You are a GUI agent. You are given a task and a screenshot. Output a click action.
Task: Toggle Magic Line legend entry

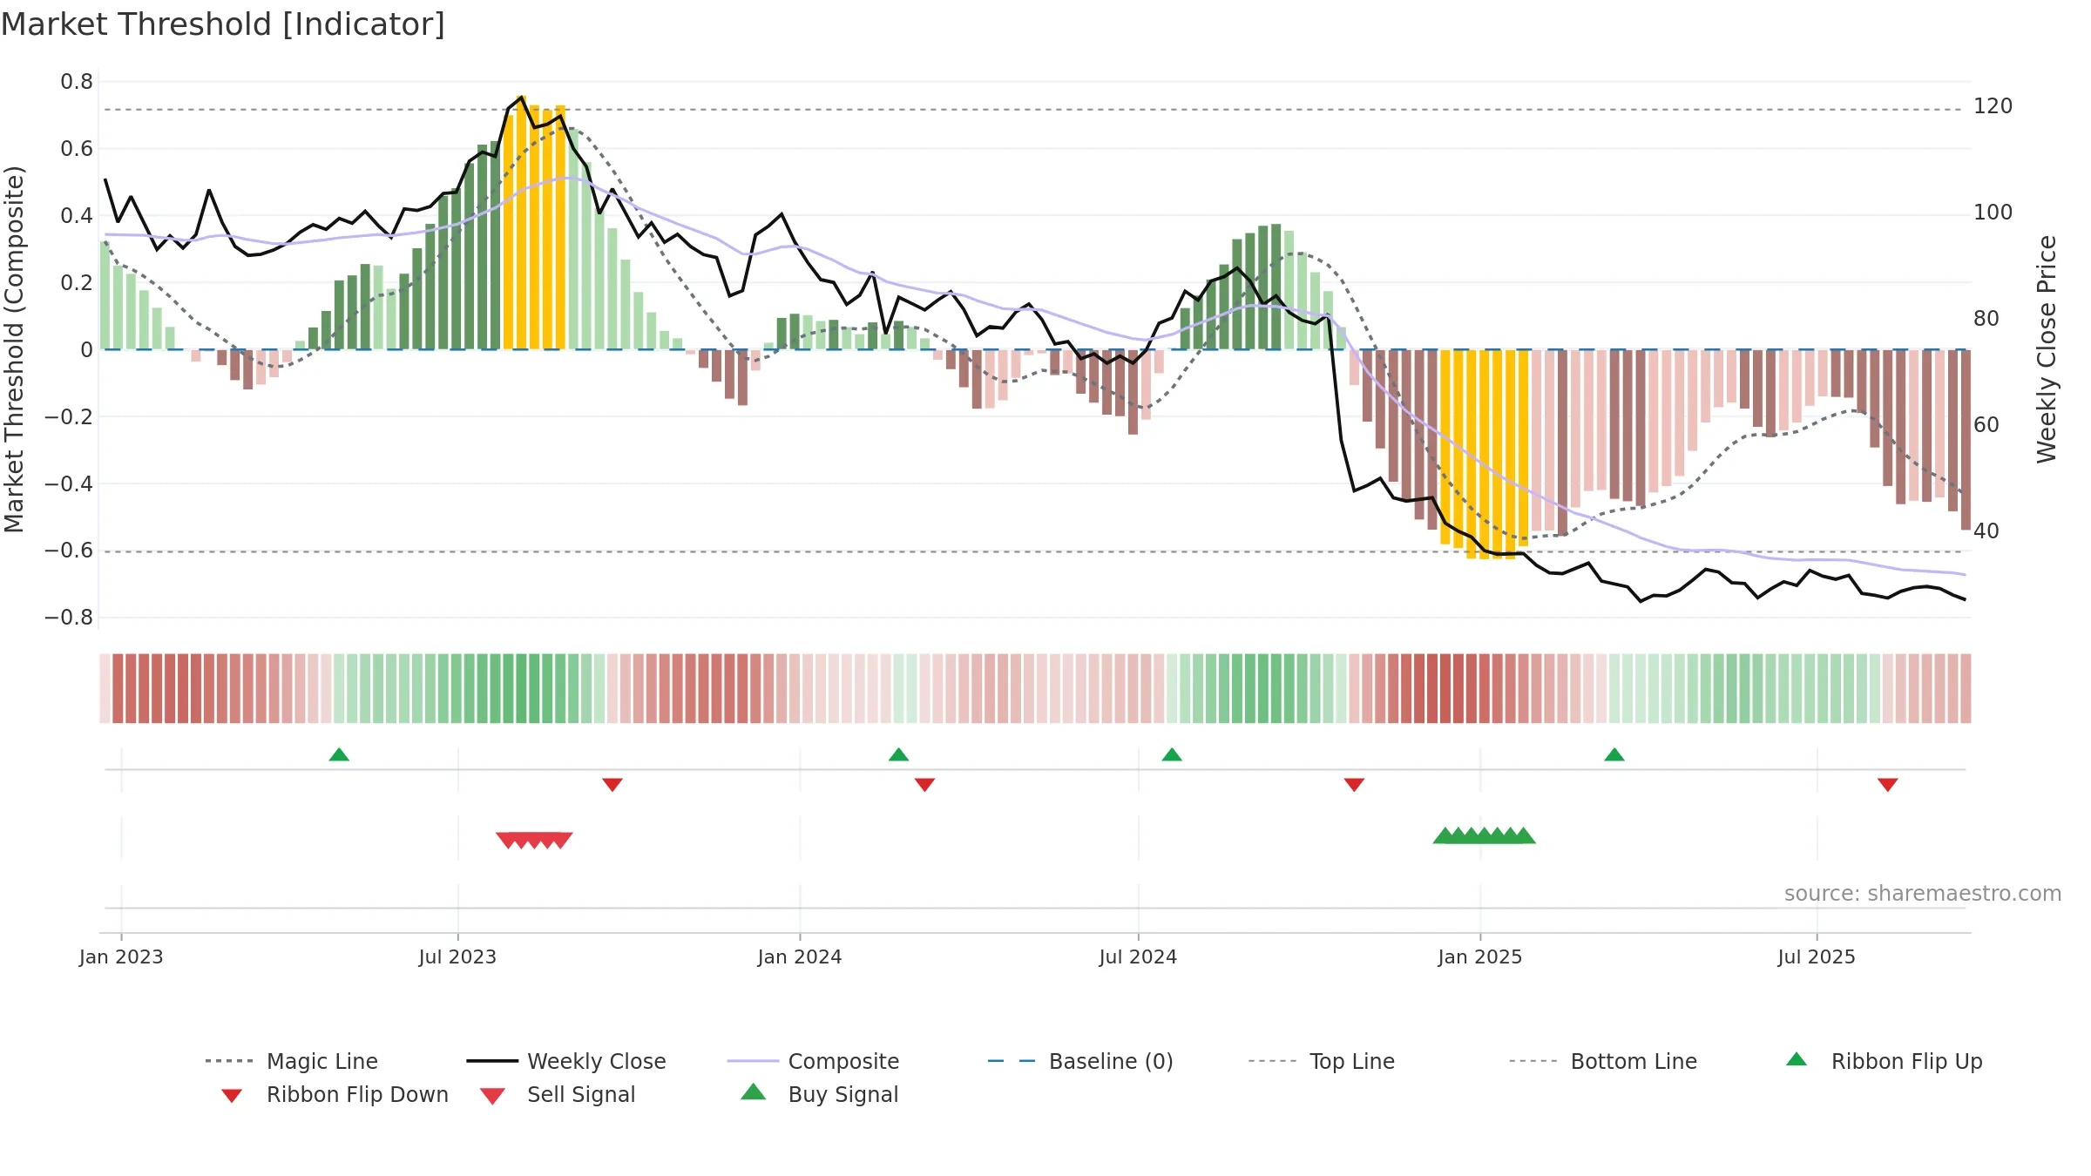tap(292, 1061)
